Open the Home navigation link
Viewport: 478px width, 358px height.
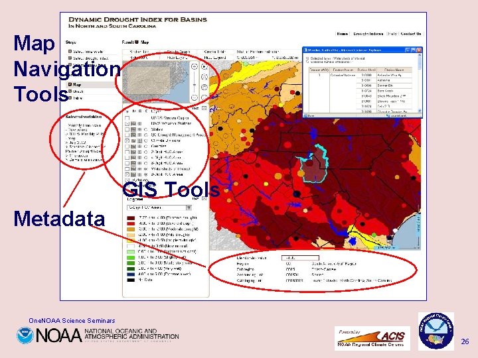[x=343, y=34]
